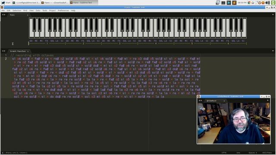
Task: Click the Line 11, Column 1 status text
Action: (16, 153)
